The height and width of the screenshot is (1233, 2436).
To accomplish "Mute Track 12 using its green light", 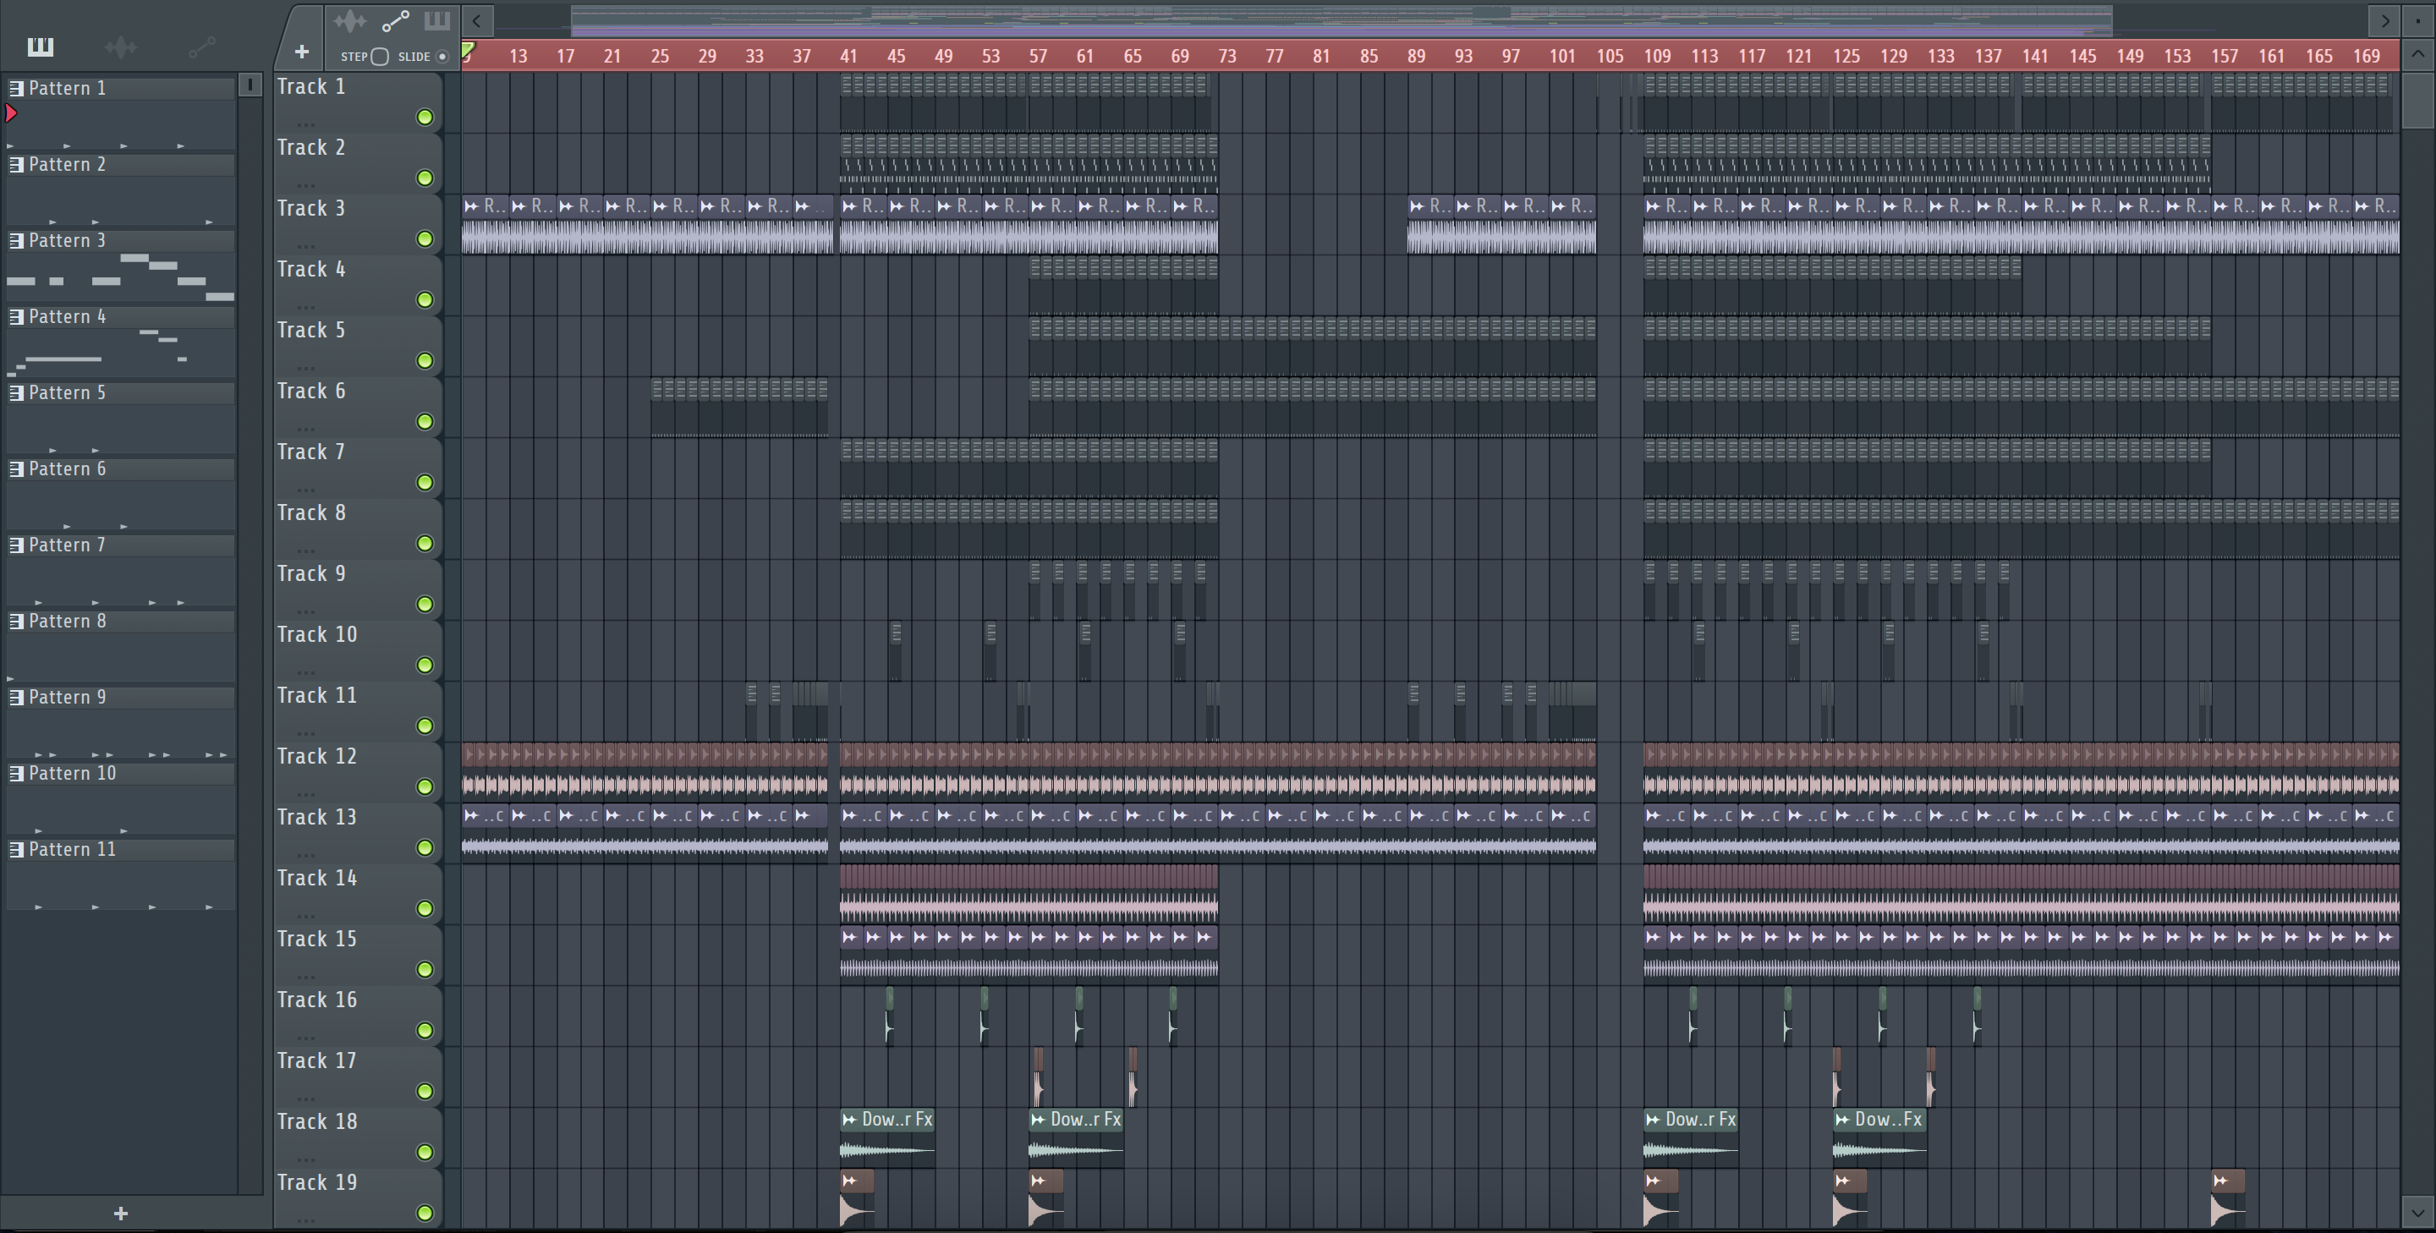I will click(x=425, y=787).
